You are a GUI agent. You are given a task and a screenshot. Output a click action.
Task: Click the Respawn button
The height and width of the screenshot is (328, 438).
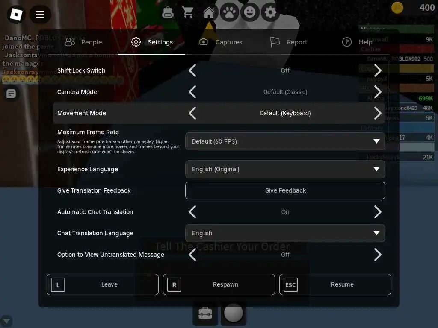tap(219, 284)
